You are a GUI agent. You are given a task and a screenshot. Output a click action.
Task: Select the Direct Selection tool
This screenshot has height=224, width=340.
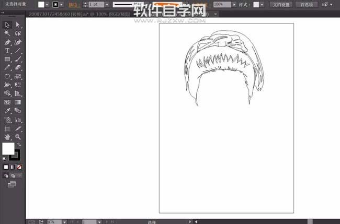click(x=18, y=25)
